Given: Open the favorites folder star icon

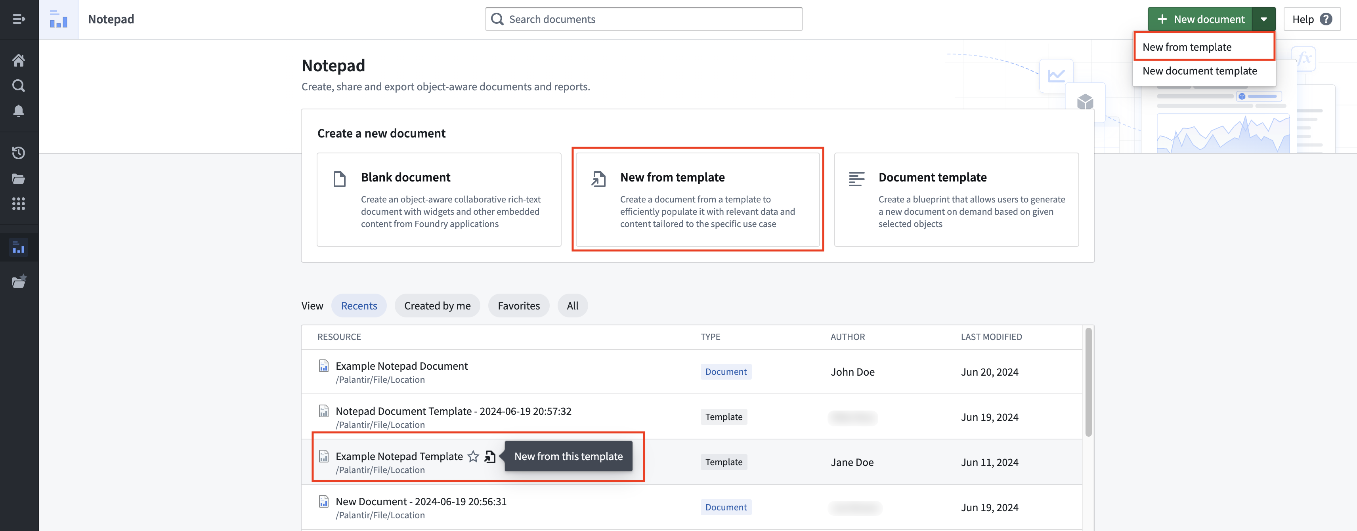Looking at the screenshot, I should coord(19,281).
